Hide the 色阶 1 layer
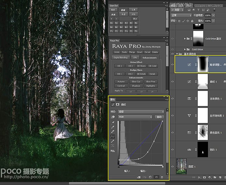The image size is (226, 185). (172, 150)
